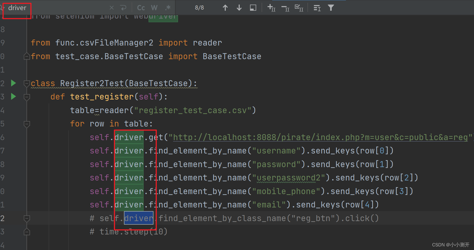
Task: Toggle Match Case with the Cc button
Action: (x=141, y=7)
